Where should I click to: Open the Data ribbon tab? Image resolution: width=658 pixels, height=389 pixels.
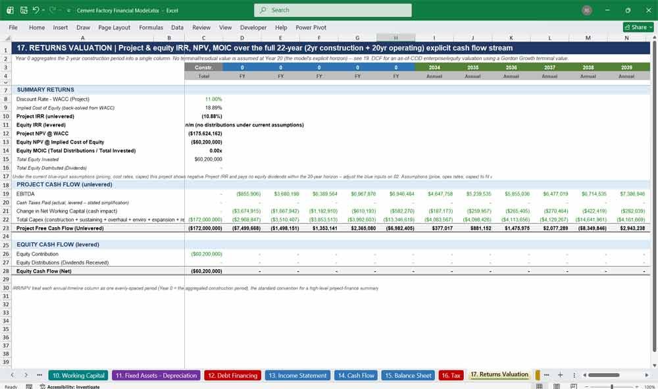click(x=177, y=27)
